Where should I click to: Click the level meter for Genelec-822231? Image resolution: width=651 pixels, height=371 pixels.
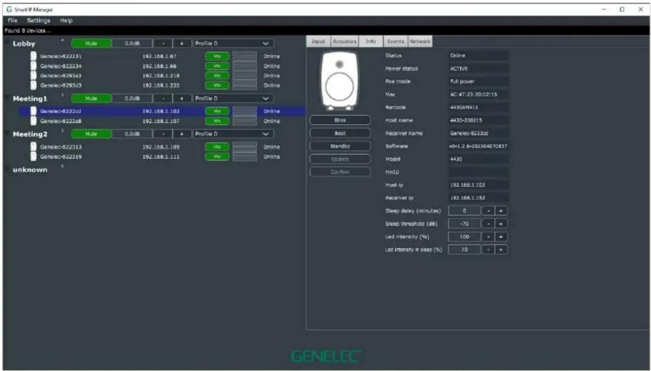(245, 56)
